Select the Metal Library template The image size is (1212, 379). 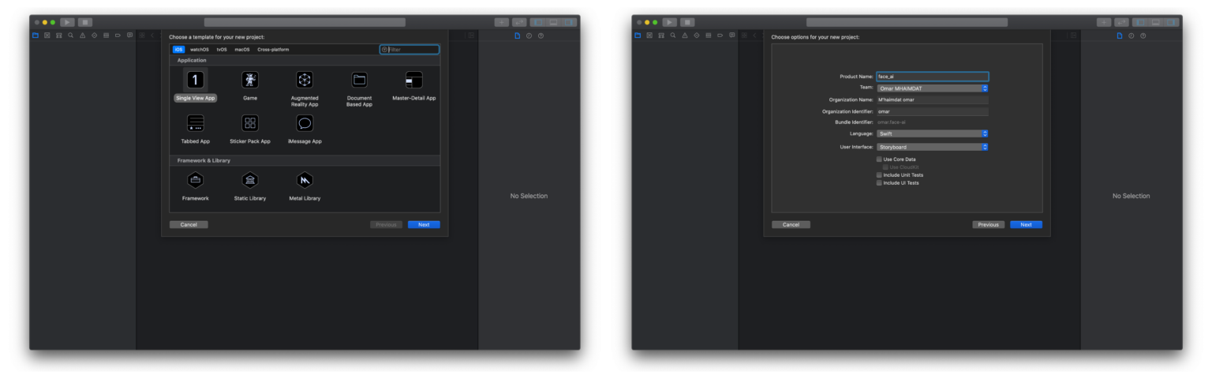click(305, 180)
